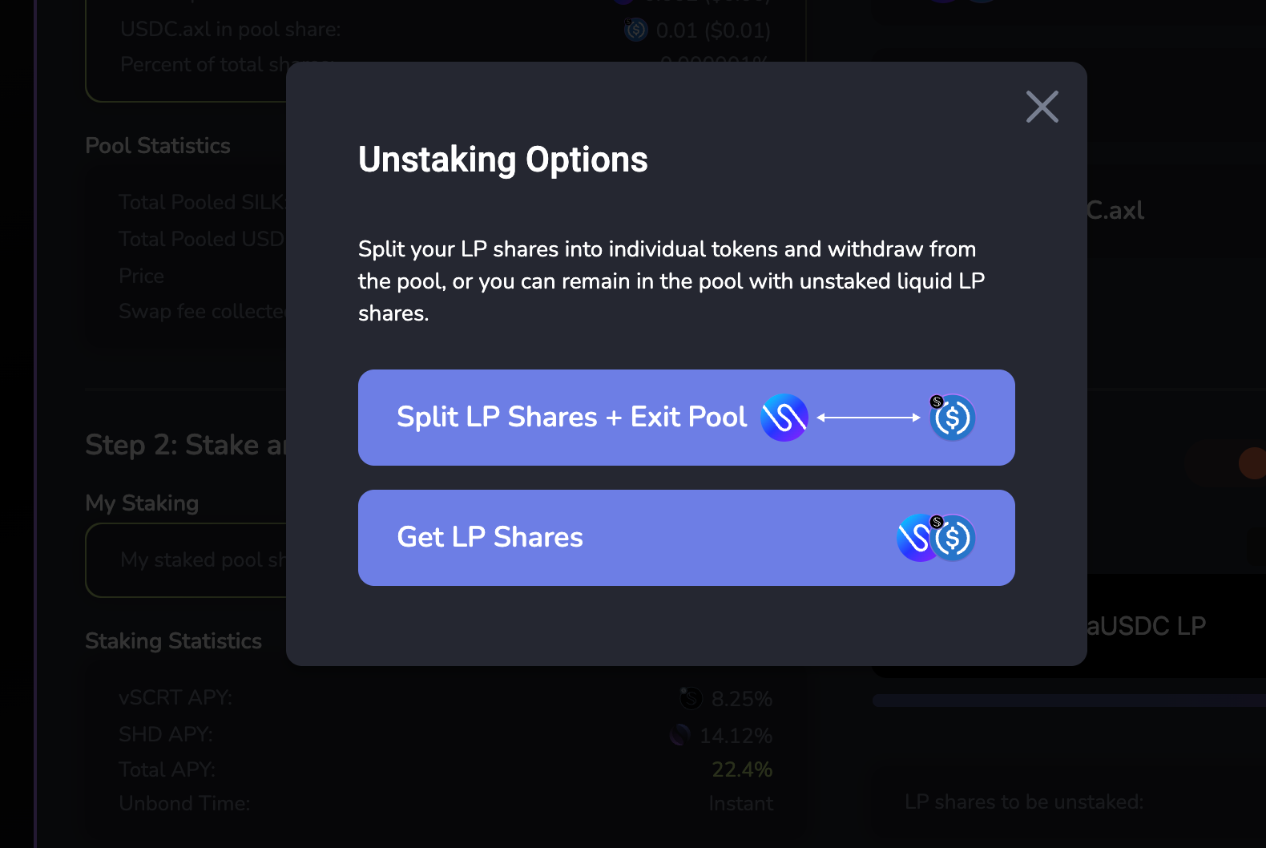This screenshot has height=848, width=1266.
Task: Click the Staking Statistics section heading
Action: (x=173, y=641)
